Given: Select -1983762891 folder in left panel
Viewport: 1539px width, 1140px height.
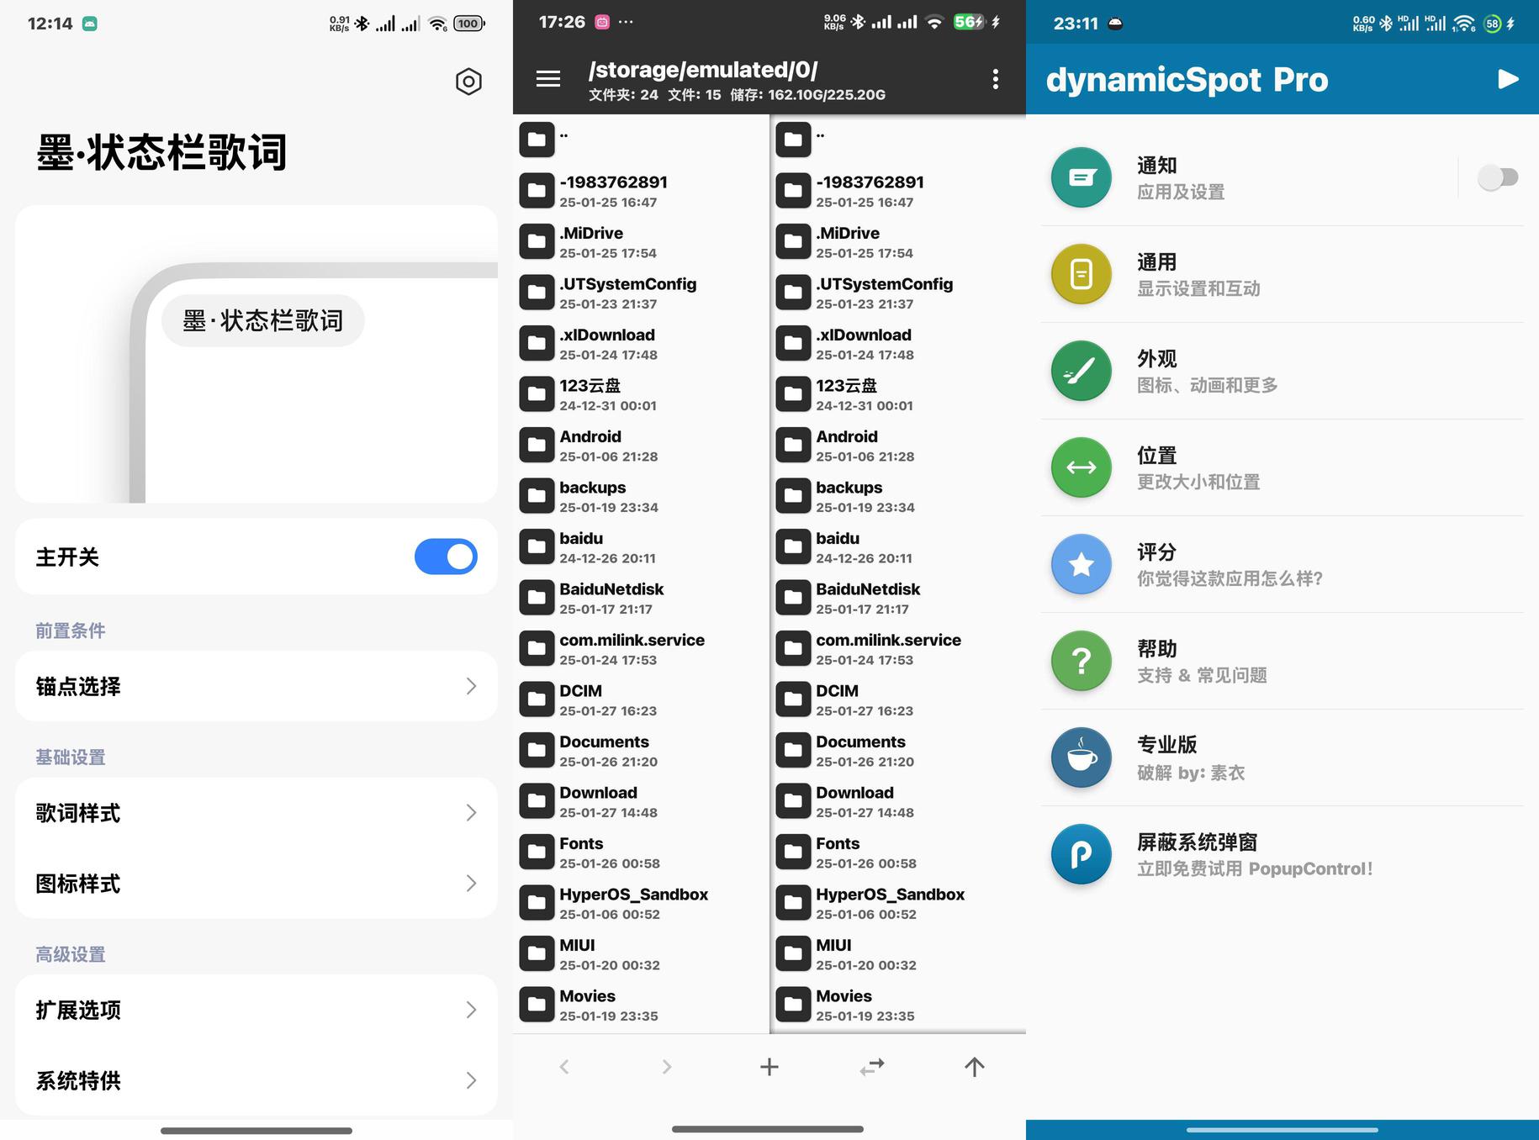Looking at the screenshot, I should pos(641,191).
